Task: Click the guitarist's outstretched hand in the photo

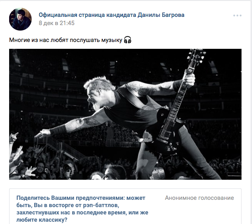Action: (43, 133)
